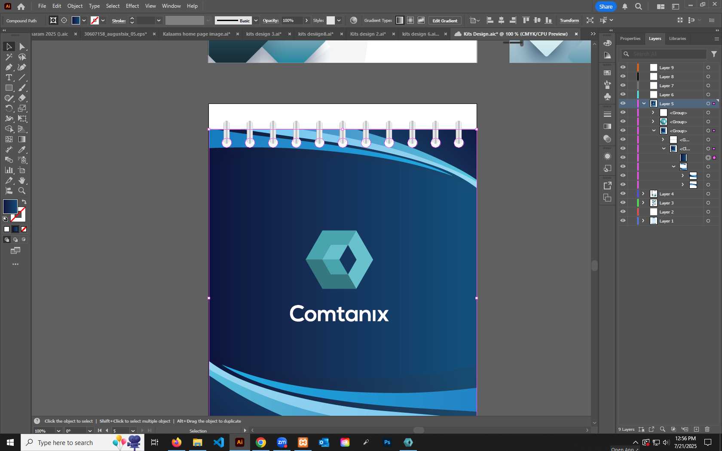Select Radial Gradient type icon

tap(410, 20)
